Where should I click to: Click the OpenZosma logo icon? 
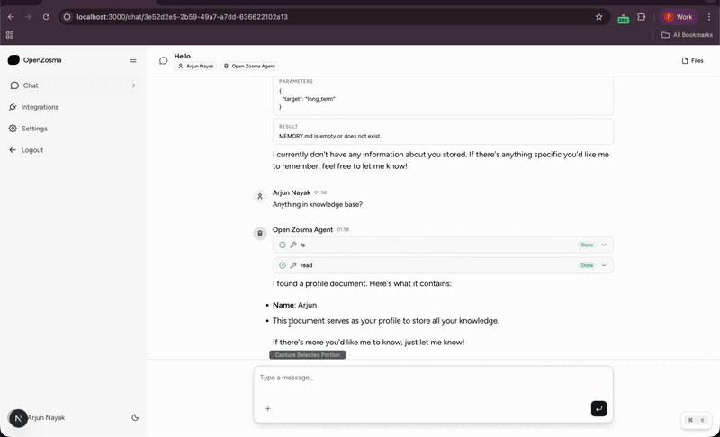click(x=13, y=60)
